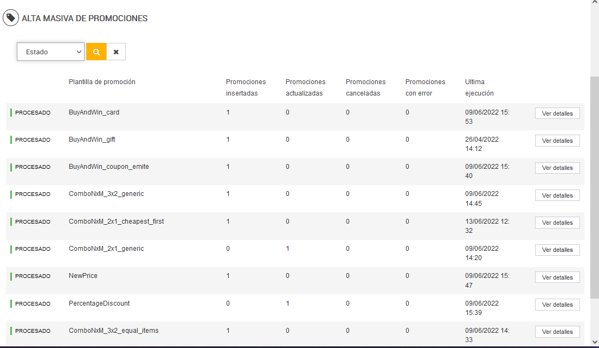599x348 pixels.
Task: Click the PercentageDiscount template name
Action: [x=99, y=303]
